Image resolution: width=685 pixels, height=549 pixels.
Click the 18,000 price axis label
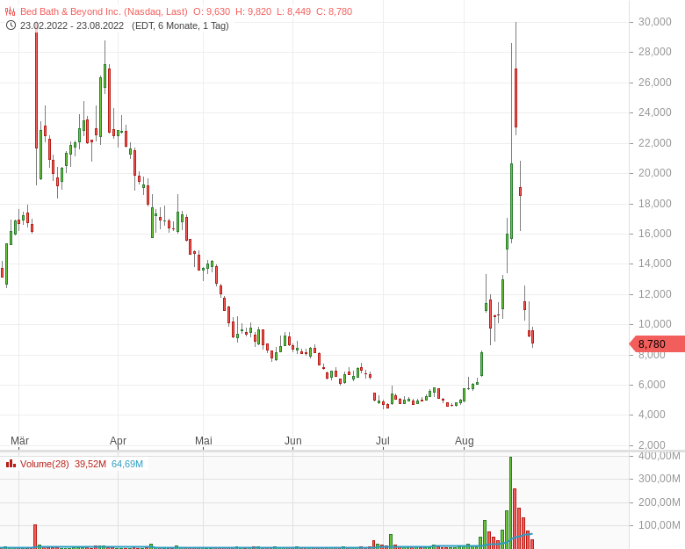655,204
